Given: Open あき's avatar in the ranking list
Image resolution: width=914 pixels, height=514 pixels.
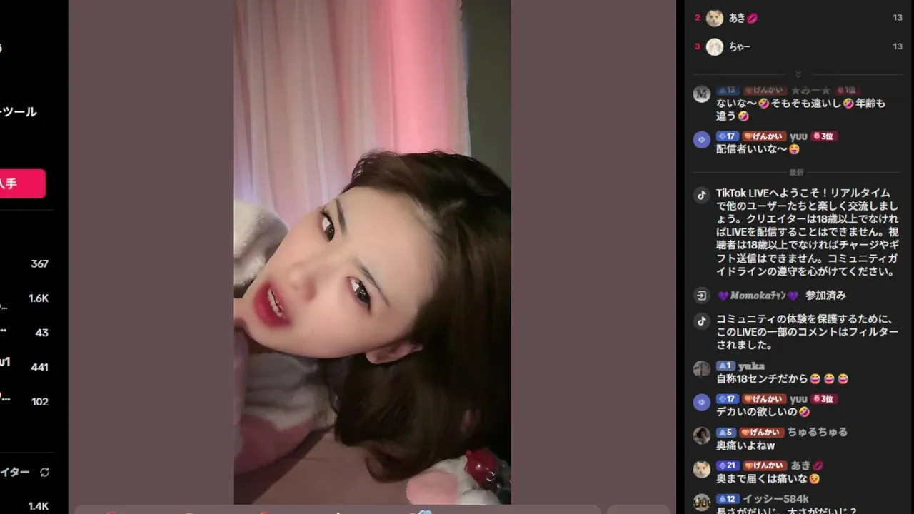Looking at the screenshot, I should (x=715, y=18).
